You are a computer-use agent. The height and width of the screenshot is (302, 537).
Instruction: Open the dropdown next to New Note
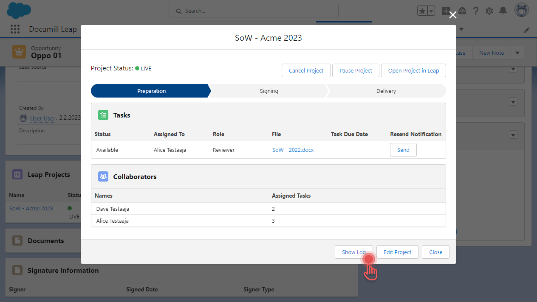click(517, 53)
